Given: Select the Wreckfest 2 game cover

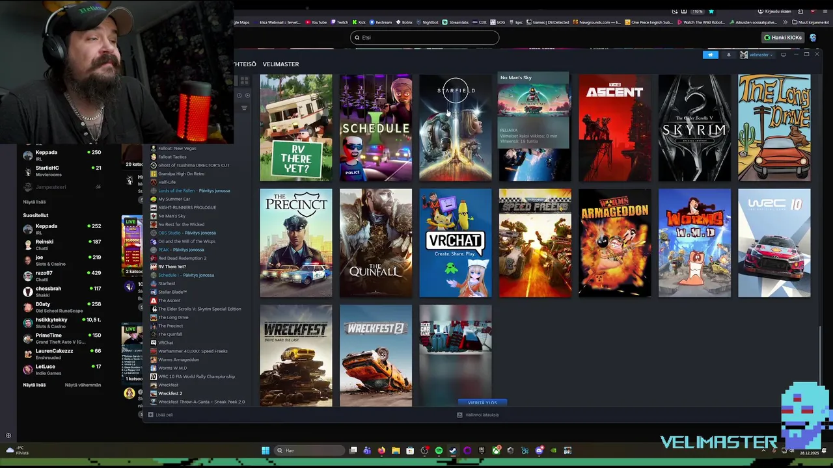Looking at the screenshot, I should coord(376,356).
